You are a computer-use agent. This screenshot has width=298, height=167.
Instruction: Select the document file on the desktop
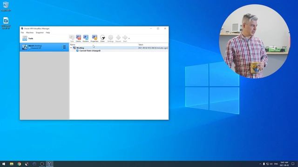[x=6, y=23]
